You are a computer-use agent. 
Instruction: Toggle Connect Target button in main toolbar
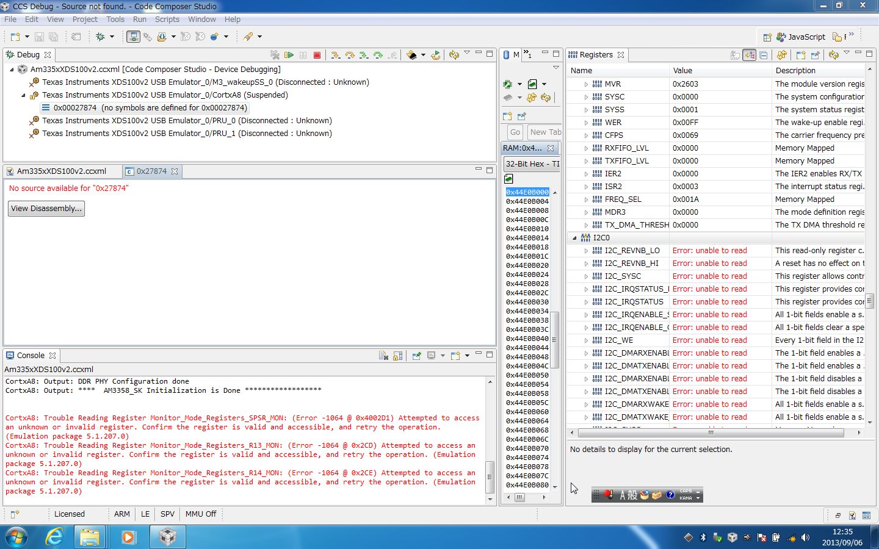click(133, 37)
